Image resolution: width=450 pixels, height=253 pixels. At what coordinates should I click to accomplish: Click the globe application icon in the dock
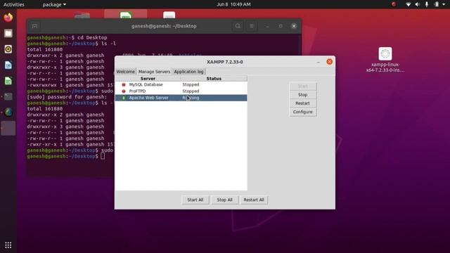tap(8, 112)
